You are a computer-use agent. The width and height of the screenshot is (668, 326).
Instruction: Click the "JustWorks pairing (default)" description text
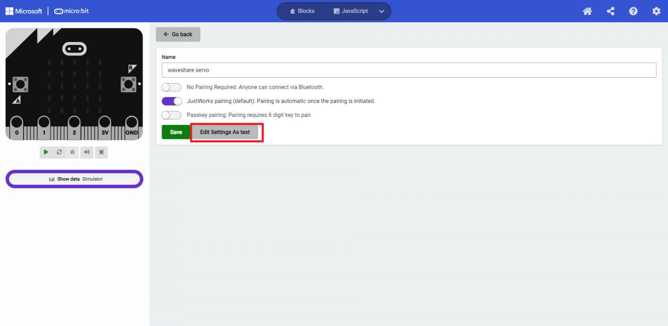[x=281, y=101]
